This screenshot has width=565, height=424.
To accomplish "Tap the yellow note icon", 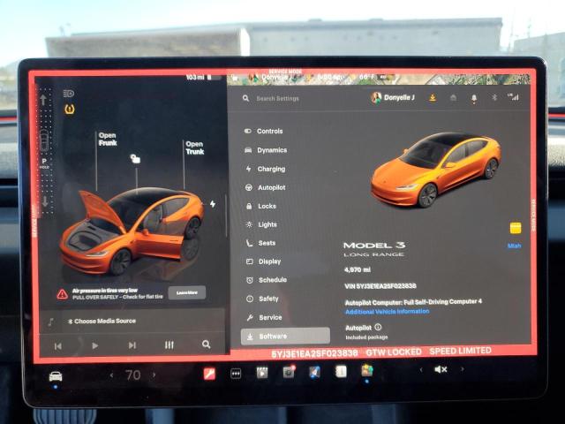I will point(516,228).
